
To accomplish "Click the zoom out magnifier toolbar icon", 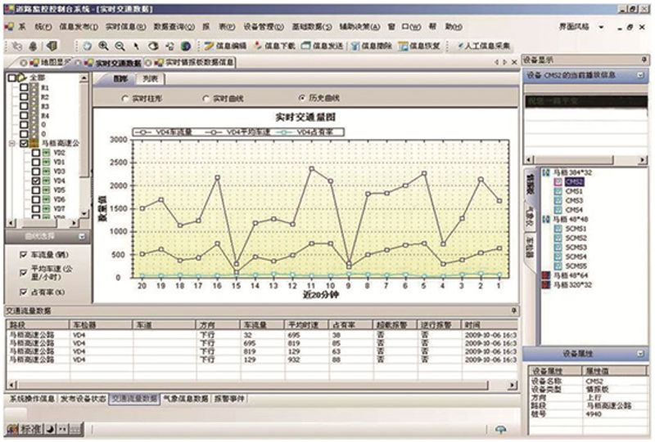I will tap(120, 46).
